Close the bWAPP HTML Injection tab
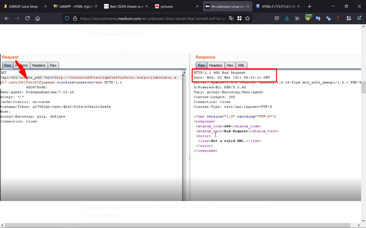 click(96, 6)
